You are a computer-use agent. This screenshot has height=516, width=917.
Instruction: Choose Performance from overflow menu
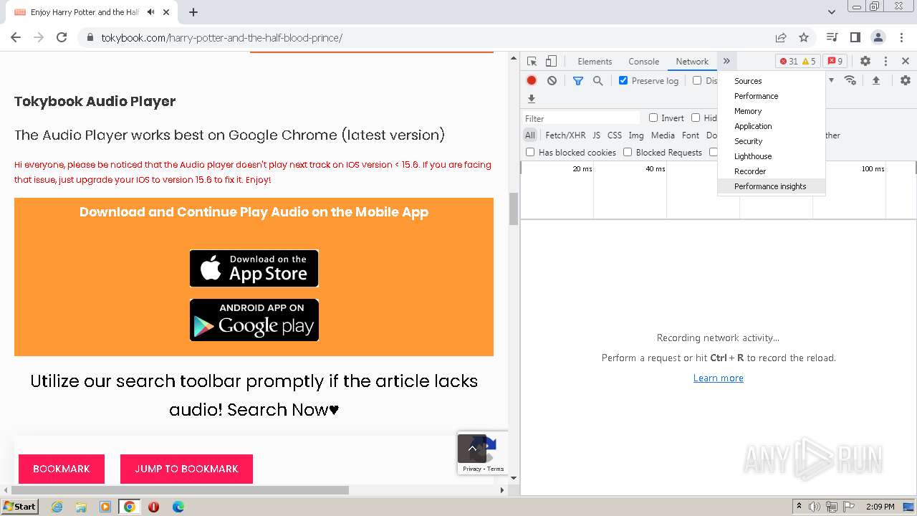click(x=772, y=96)
